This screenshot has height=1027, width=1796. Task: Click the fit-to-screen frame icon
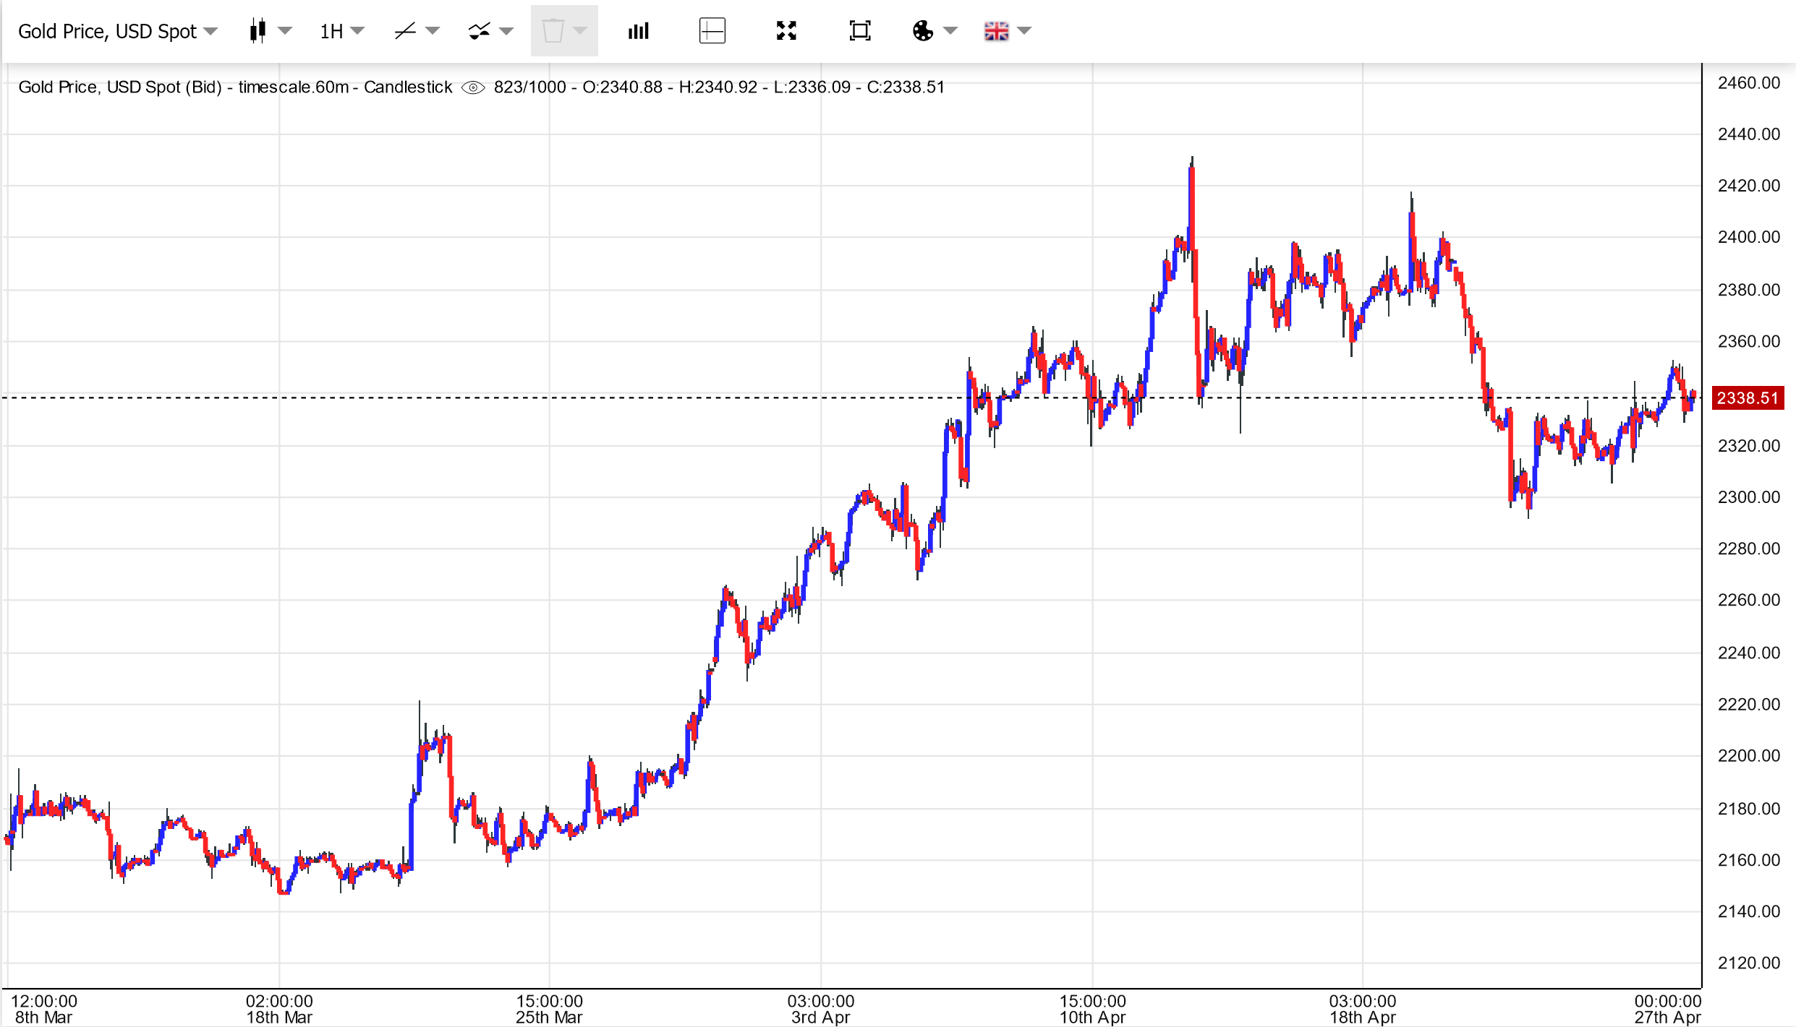pos(859,31)
